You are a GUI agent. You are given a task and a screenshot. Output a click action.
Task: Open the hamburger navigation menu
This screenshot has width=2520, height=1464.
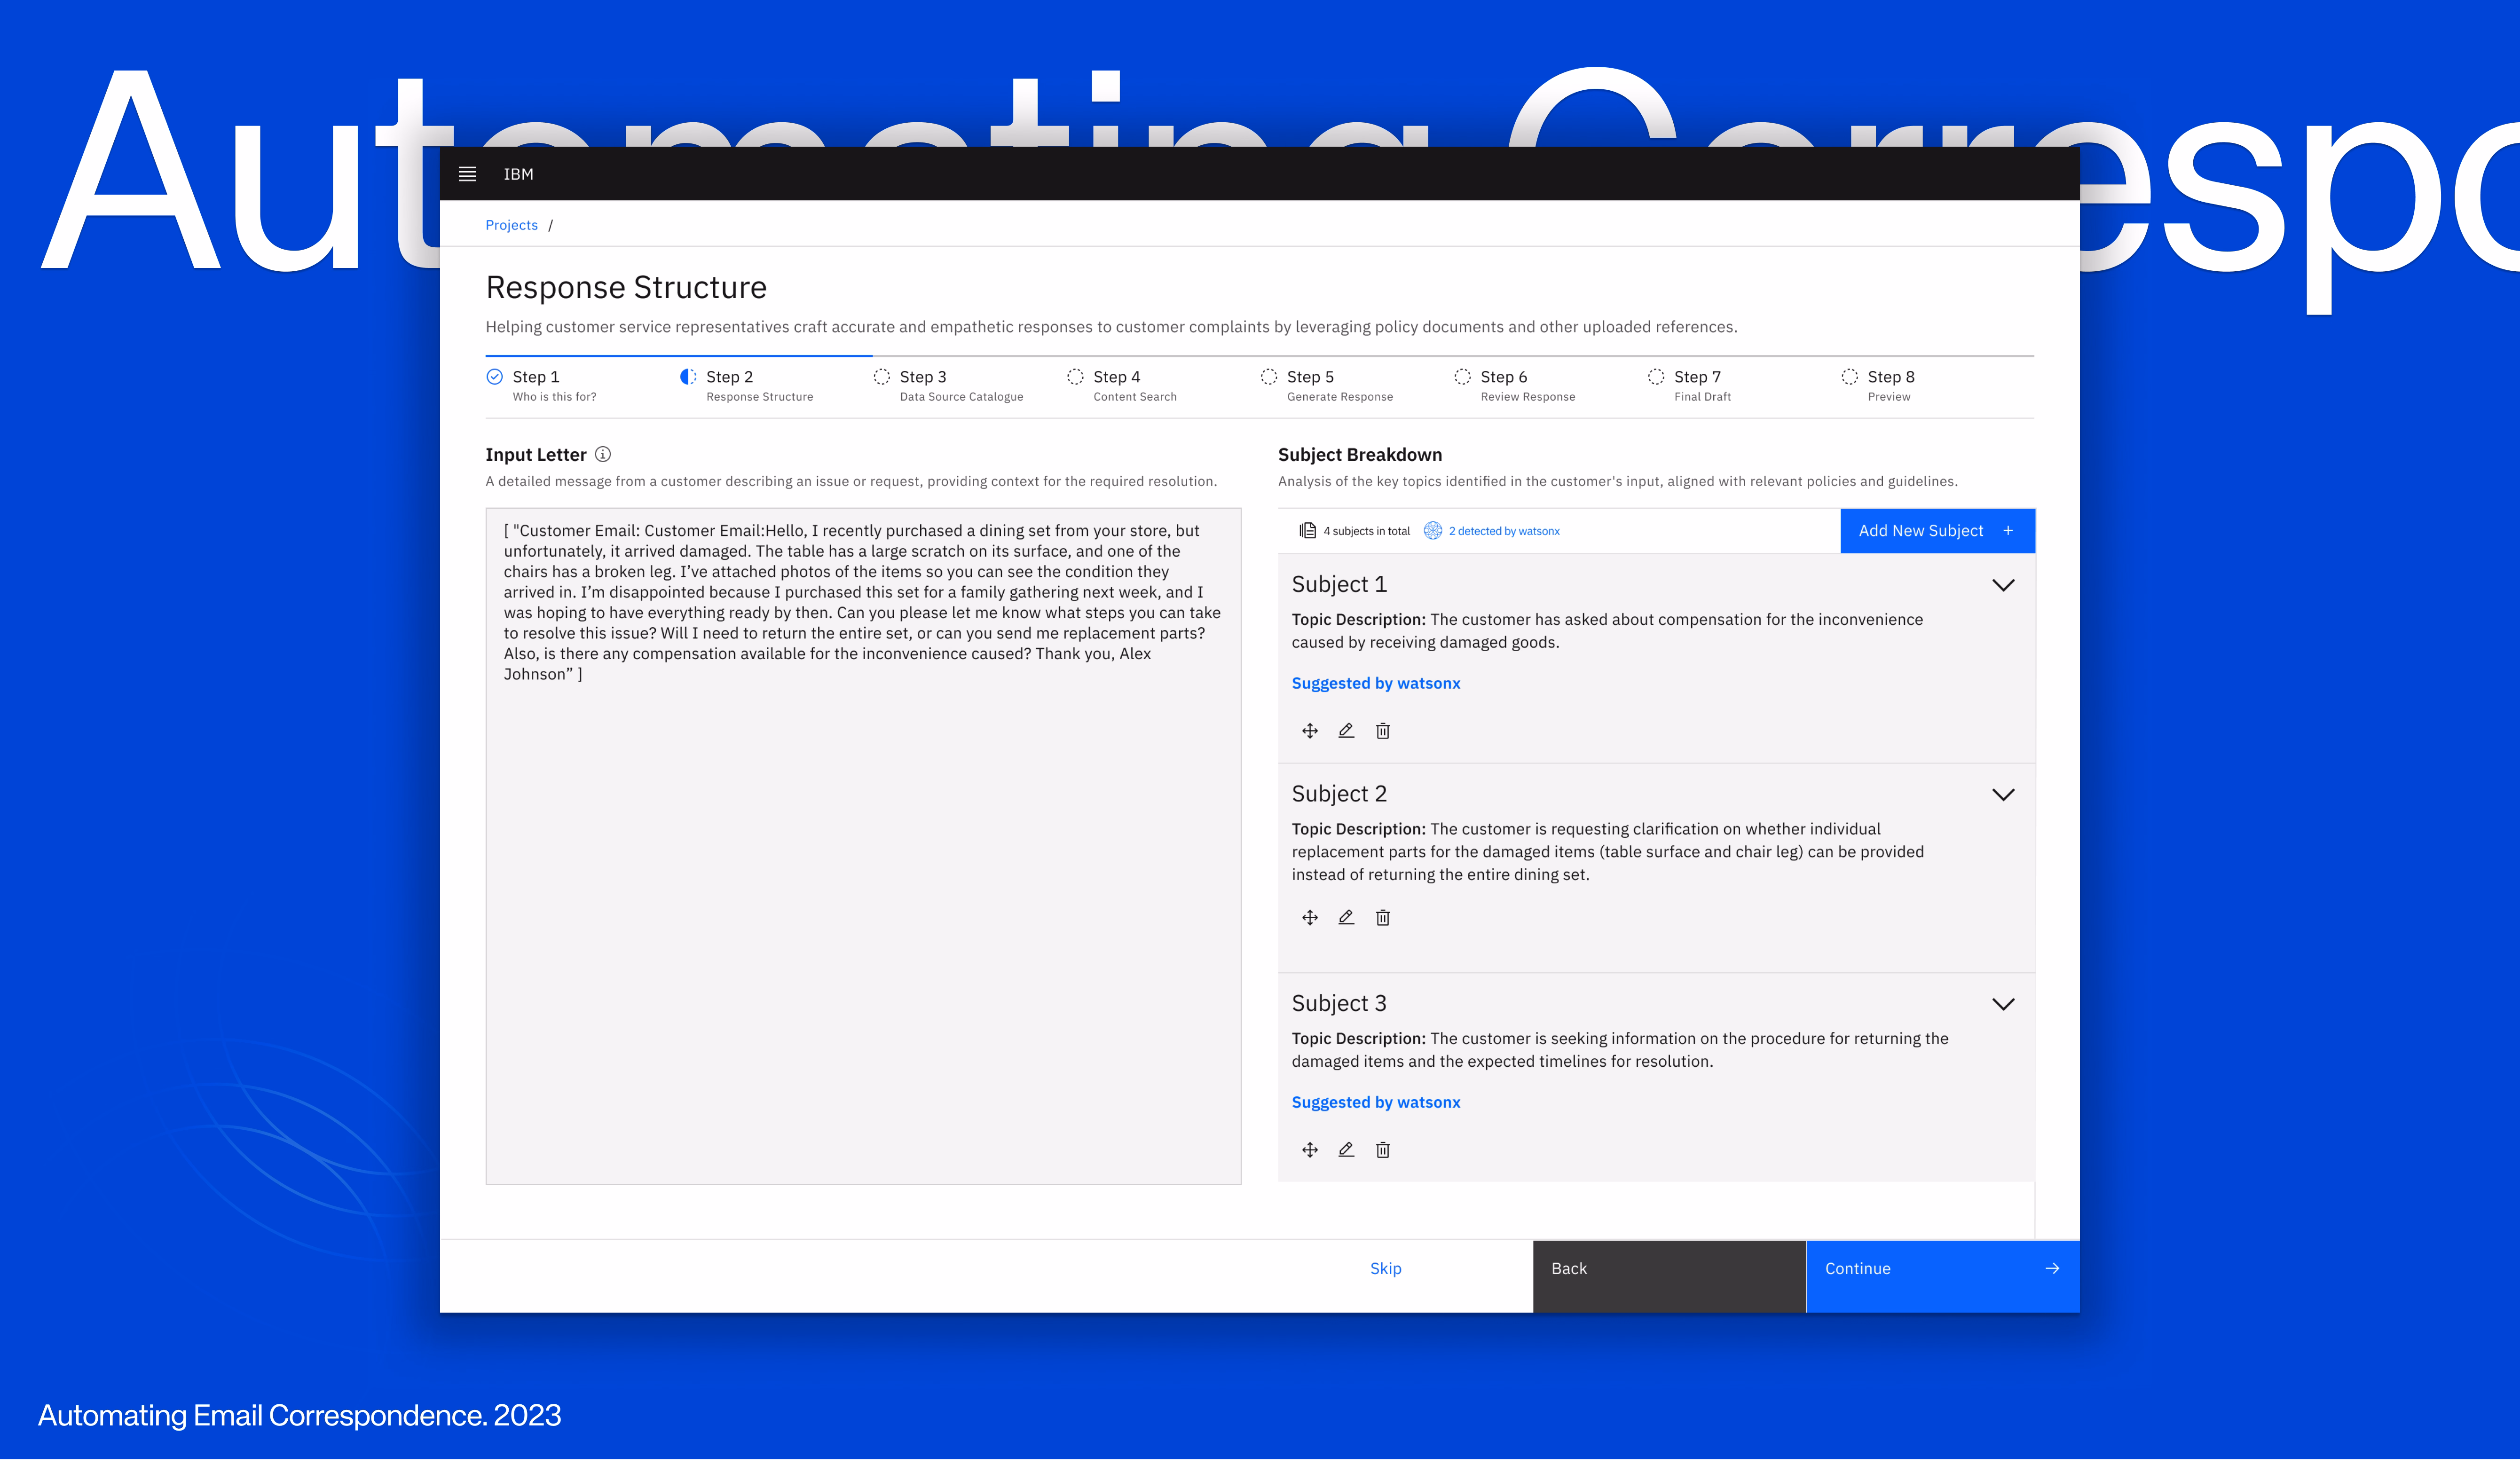click(x=467, y=174)
